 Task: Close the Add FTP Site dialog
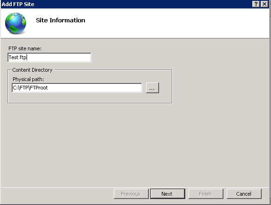tap(264, 4)
